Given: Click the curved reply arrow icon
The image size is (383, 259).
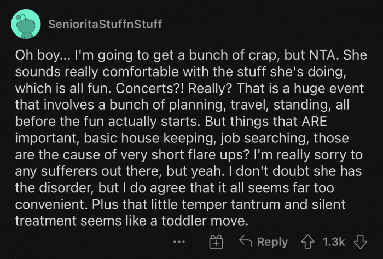Looking at the screenshot, I should 246,242.
